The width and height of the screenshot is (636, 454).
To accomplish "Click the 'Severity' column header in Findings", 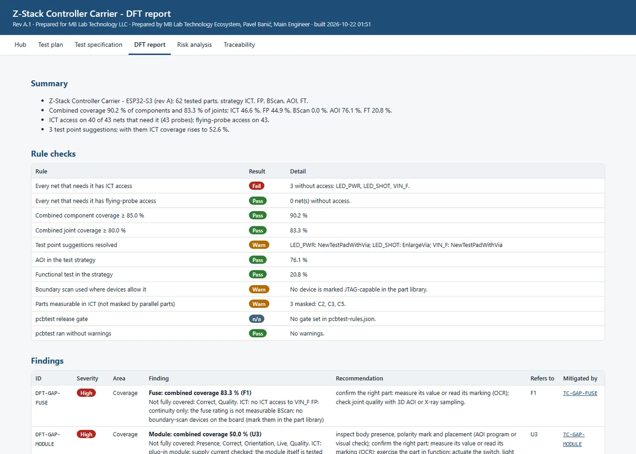I will tap(87, 378).
